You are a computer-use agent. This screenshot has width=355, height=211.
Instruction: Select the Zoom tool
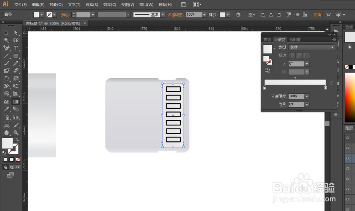[16, 132]
